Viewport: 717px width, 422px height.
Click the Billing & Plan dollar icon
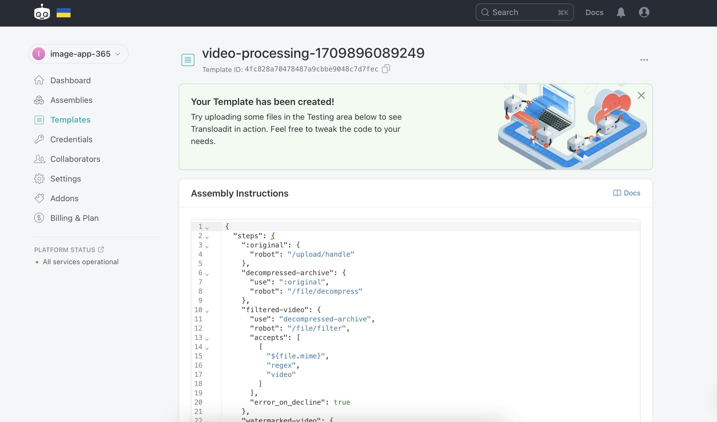pyautogui.click(x=39, y=218)
